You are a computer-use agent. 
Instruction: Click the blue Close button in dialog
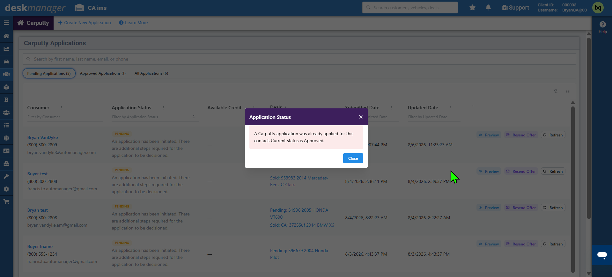[x=353, y=158]
